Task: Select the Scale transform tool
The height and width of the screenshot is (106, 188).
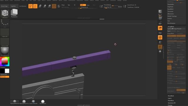Action: (x=45, y=6)
